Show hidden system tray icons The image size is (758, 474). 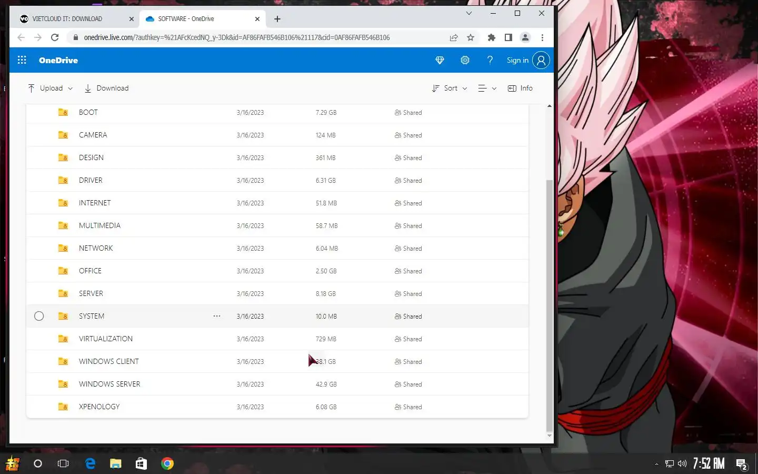point(656,464)
